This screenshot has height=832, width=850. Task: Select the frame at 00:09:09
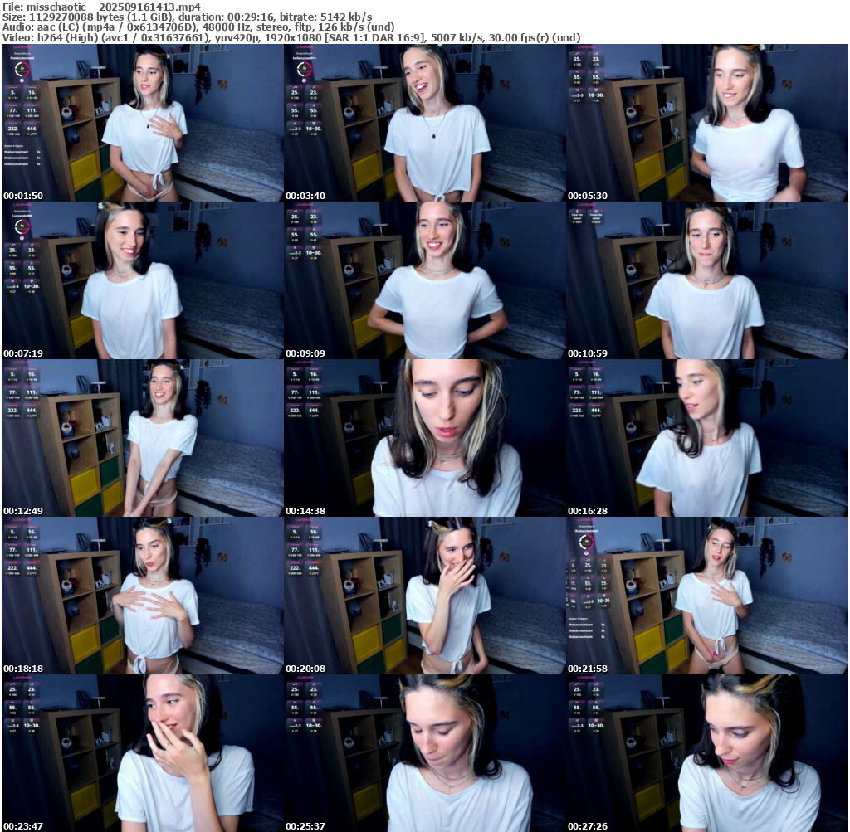(x=425, y=280)
